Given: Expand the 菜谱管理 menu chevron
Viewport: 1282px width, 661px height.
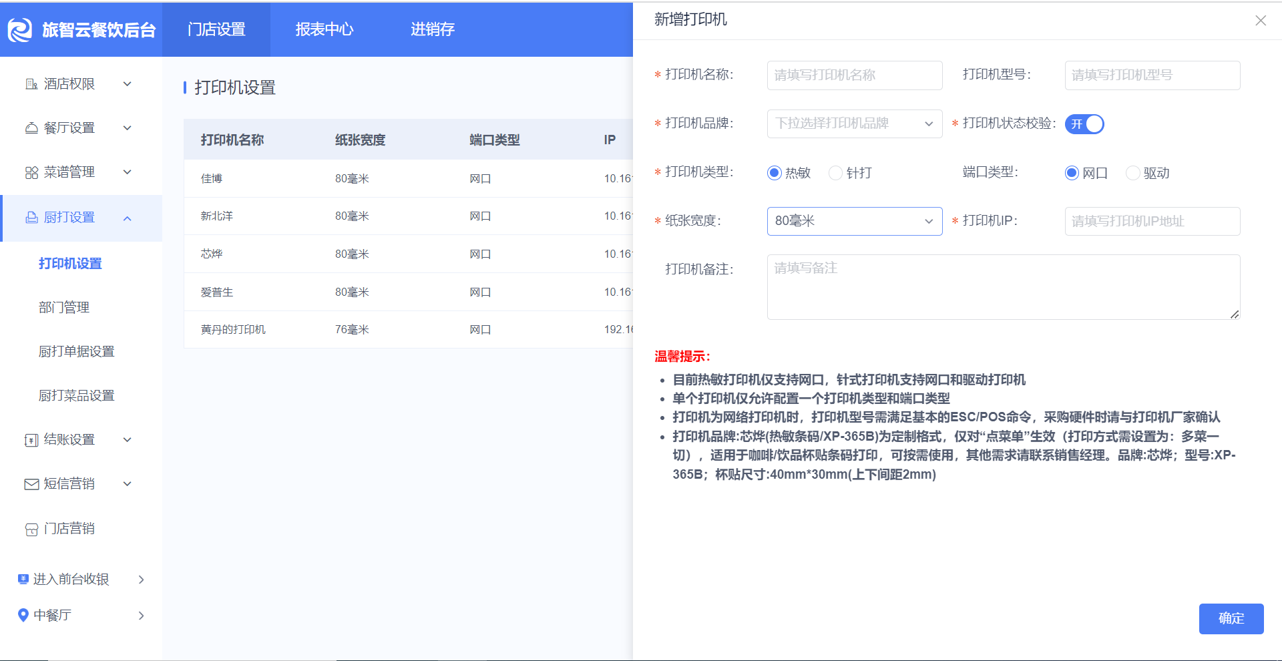Looking at the screenshot, I should (128, 172).
